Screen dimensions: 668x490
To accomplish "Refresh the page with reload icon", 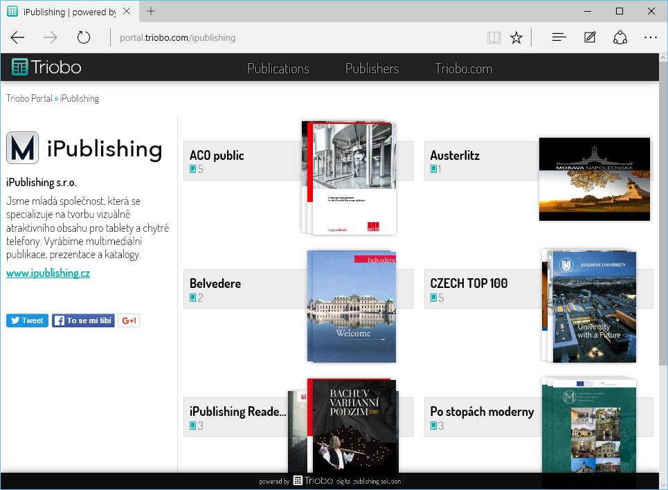I will pos(84,37).
